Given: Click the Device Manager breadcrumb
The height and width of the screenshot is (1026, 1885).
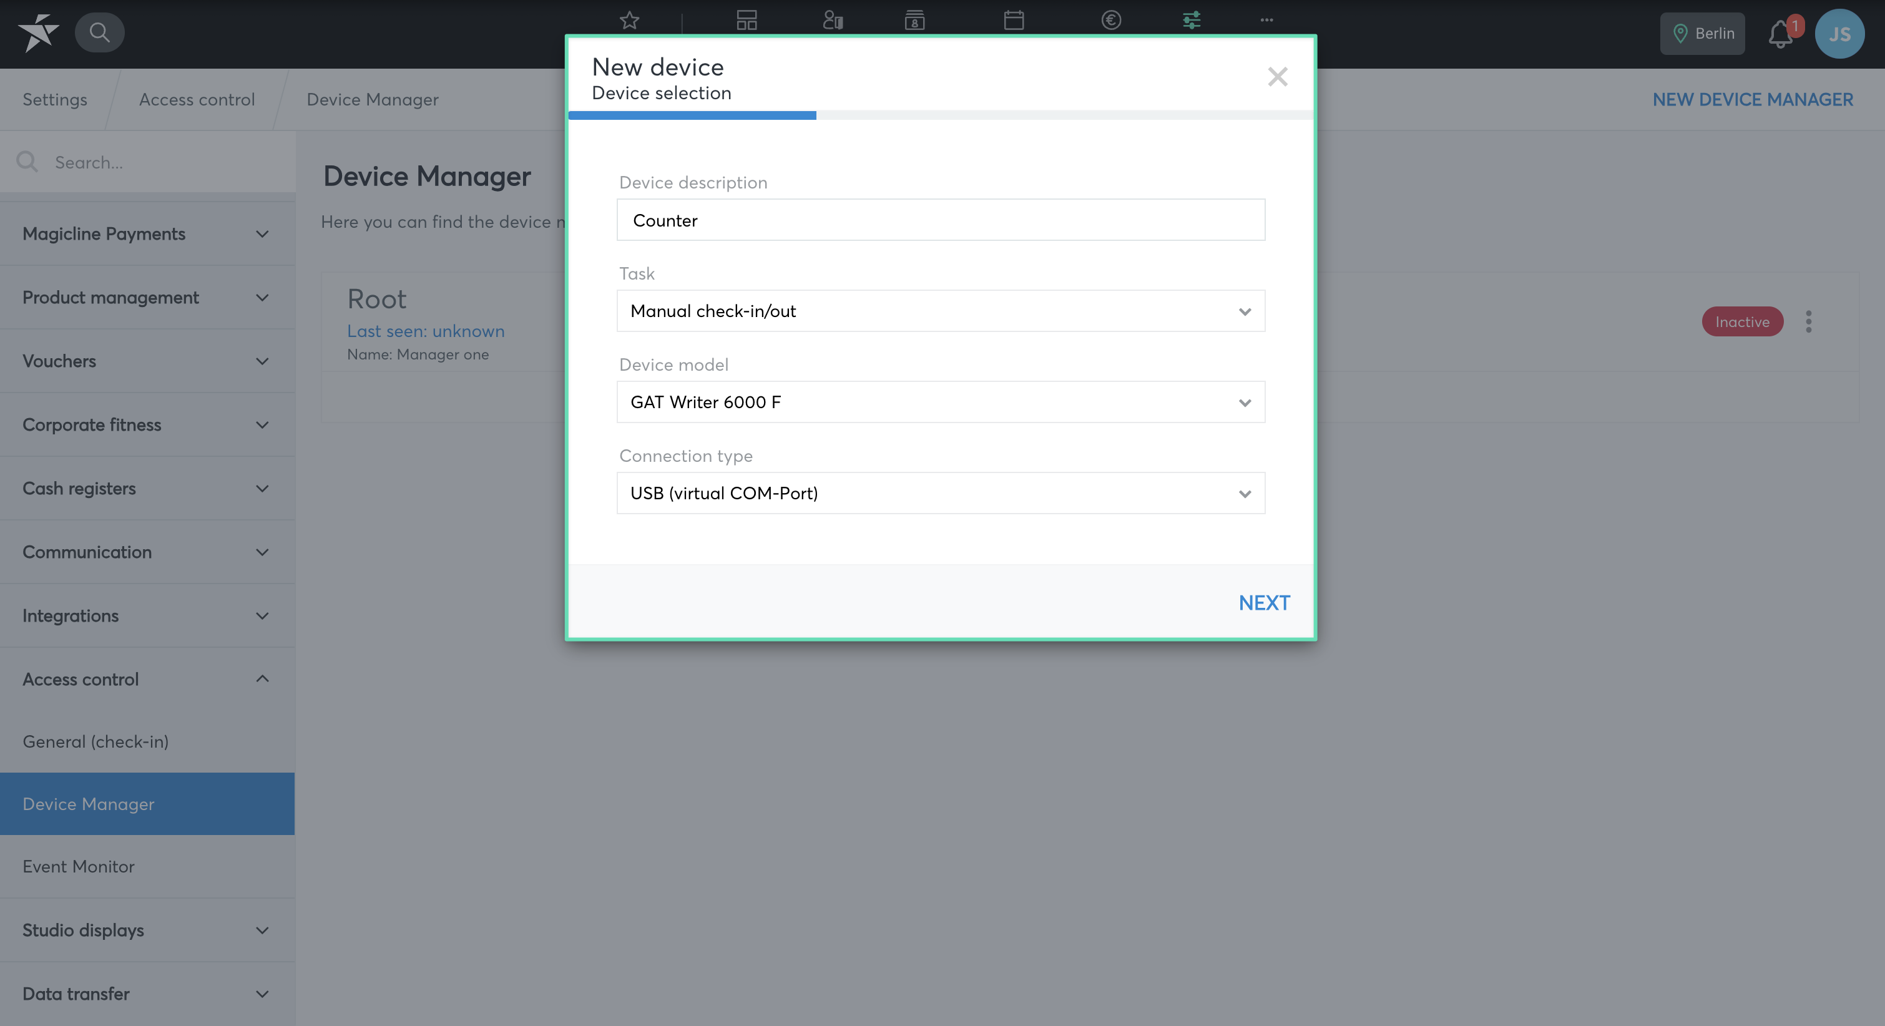Looking at the screenshot, I should coord(373,99).
